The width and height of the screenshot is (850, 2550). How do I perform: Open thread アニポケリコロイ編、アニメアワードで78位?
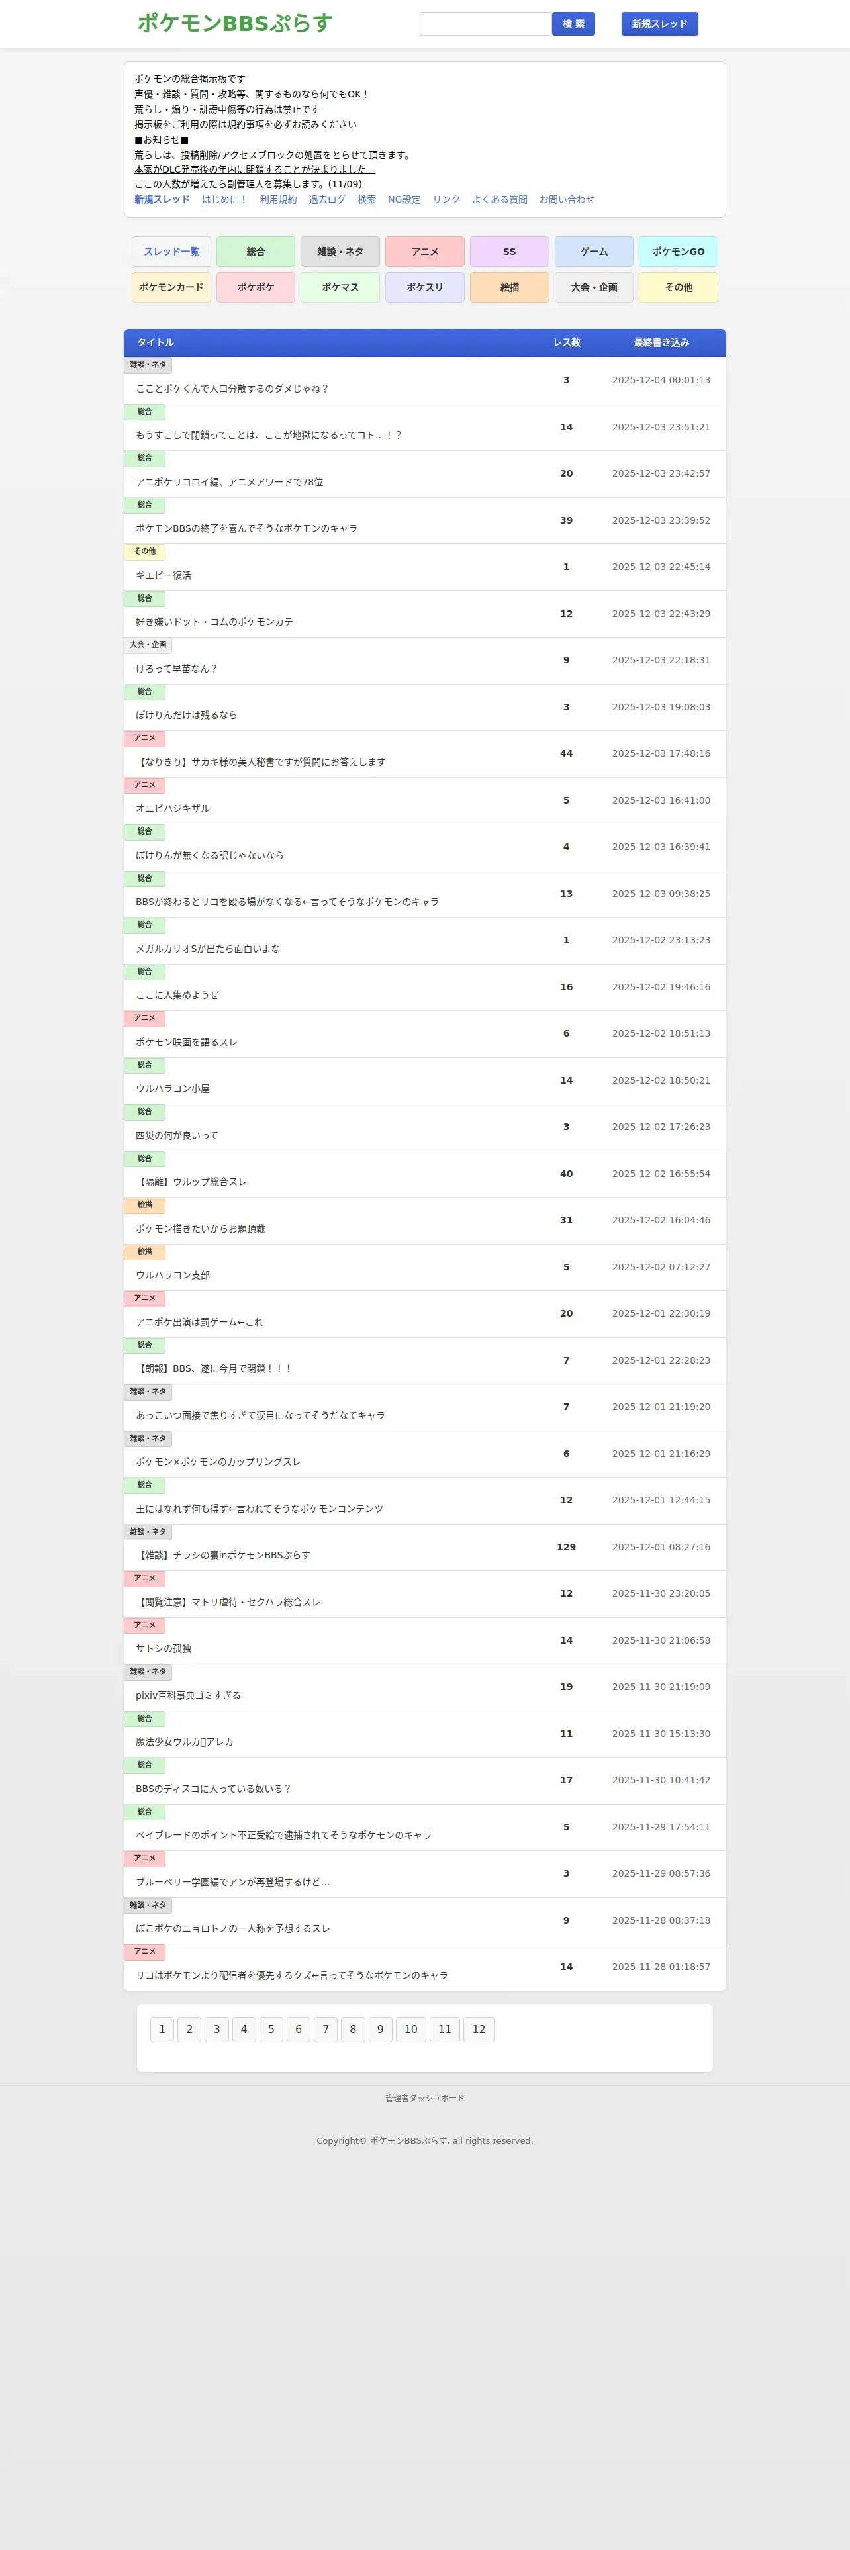[x=230, y=482]
